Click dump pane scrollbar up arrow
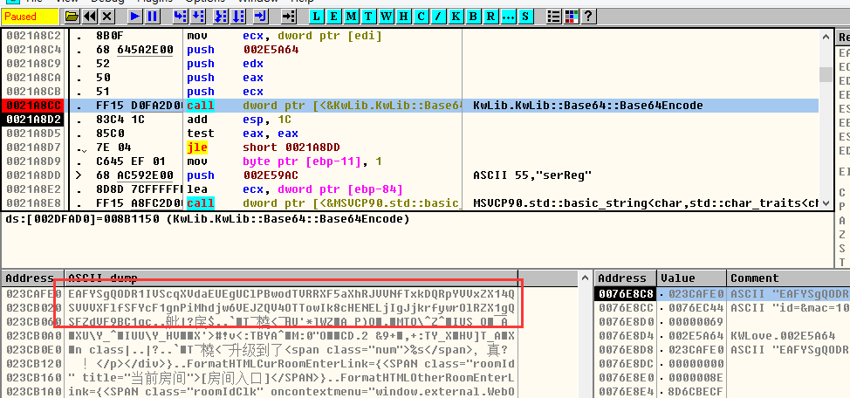Viewport: 850px width, 398px height. [x=585, y=278]
